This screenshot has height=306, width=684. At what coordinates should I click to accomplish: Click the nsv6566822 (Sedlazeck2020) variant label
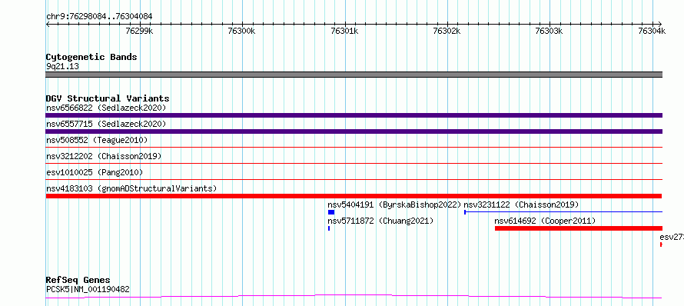(106, 108)
